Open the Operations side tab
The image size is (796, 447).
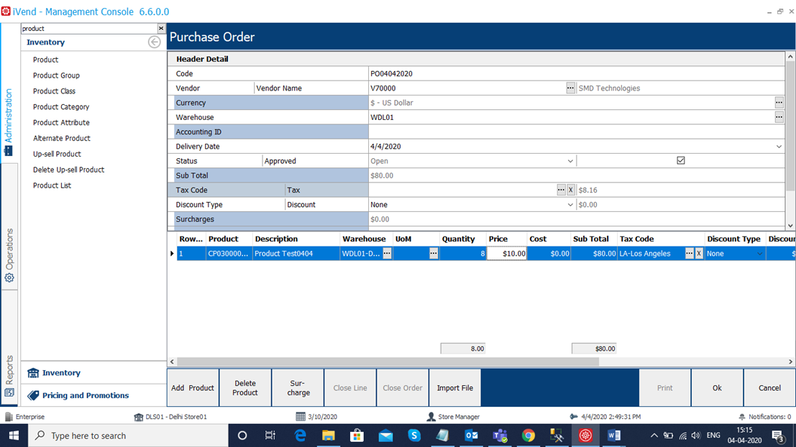pyautogui.click(x=9, y=254)
